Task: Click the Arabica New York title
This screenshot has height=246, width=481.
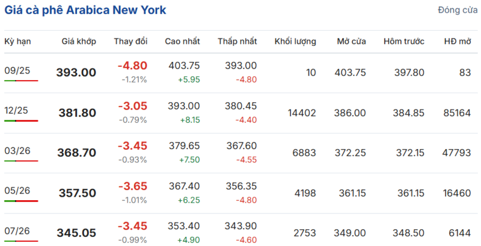Action: point(85,10)
